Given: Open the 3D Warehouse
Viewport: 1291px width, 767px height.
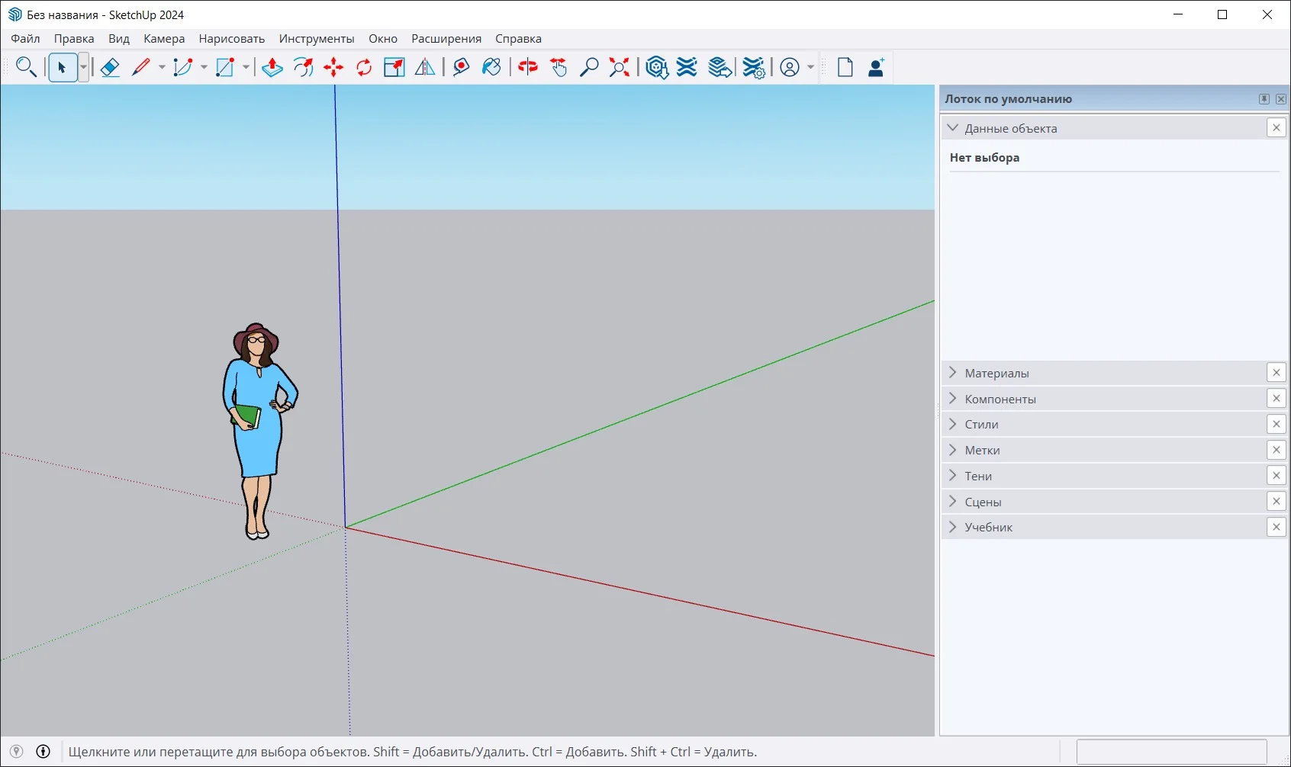Looking at the screenshot, I should click(656, 67).
